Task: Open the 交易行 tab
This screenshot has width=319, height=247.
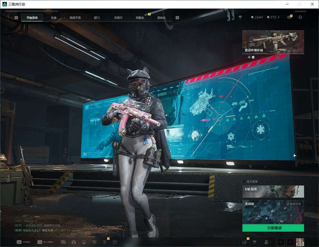Action: point(118,18)
